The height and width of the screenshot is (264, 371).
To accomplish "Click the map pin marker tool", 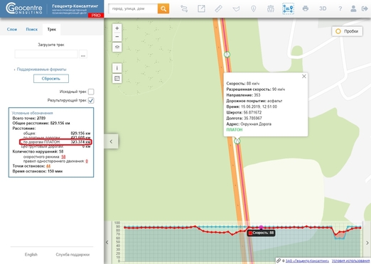I will pyautogui.click(x=253, y=9).
